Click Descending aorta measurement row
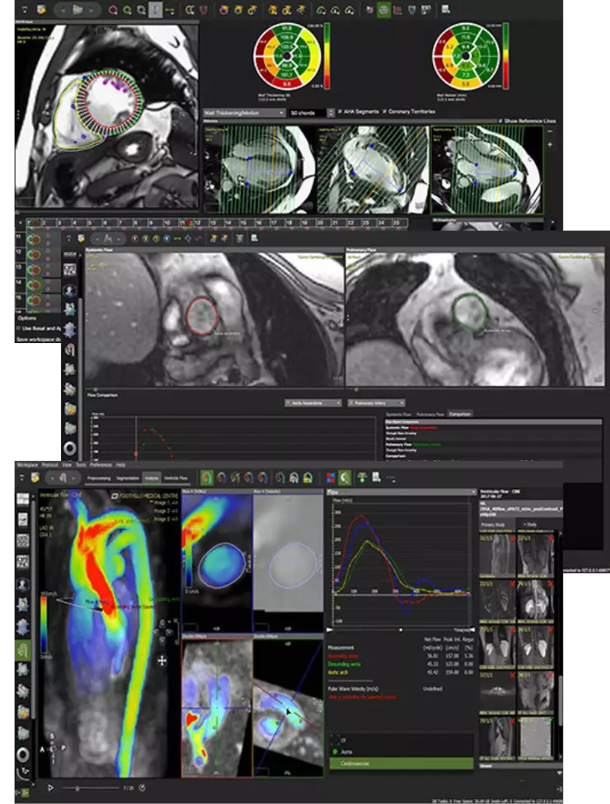The image size is (610, 804). 401,664
